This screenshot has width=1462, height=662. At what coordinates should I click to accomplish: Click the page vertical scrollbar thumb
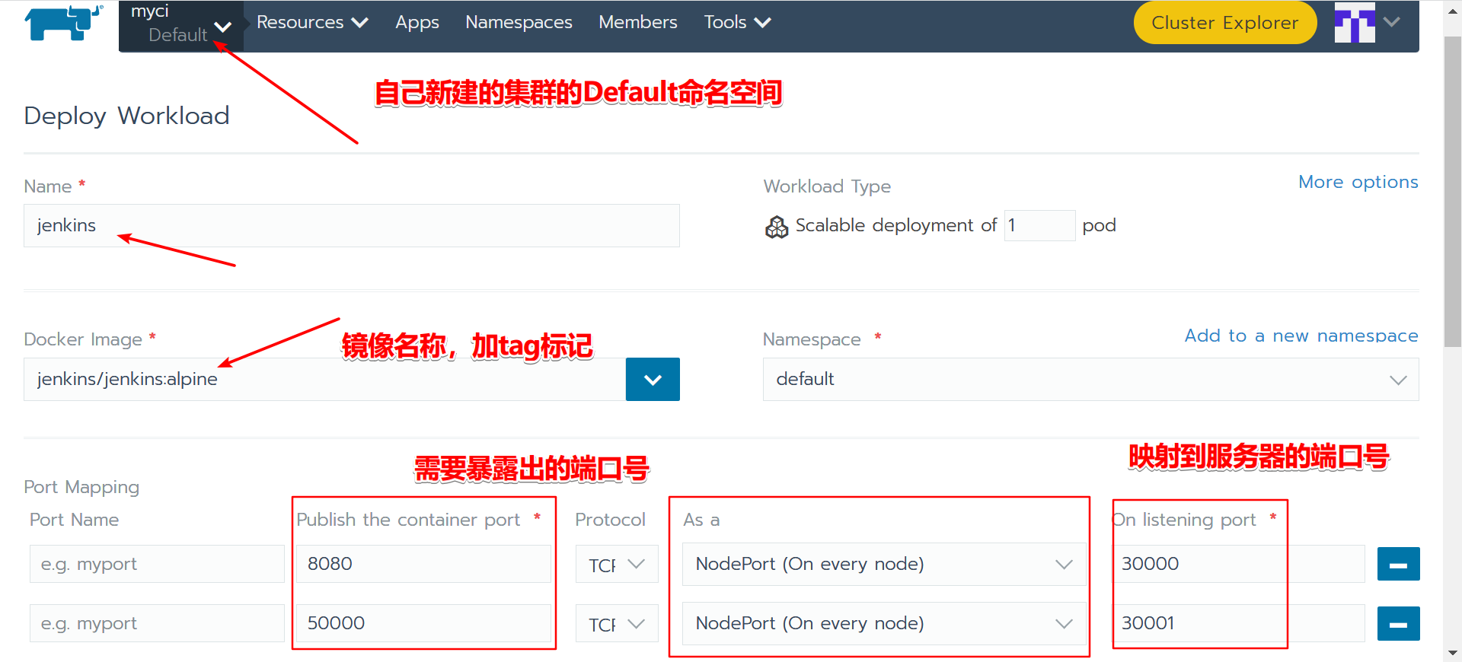point(1453,190)
